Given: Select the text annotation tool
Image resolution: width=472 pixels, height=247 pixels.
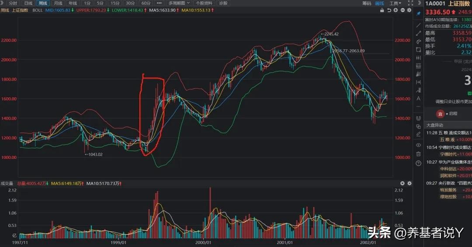Looking at the screenshot, I should coord(418,98).
